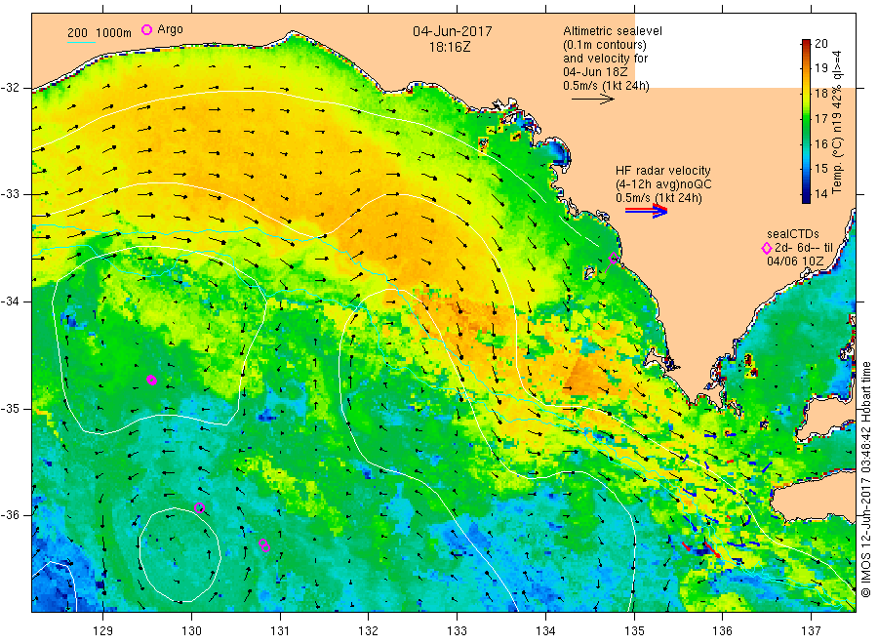Click the 'sealCTDs' label
The image size is (878, 644).
click(793, 234)
